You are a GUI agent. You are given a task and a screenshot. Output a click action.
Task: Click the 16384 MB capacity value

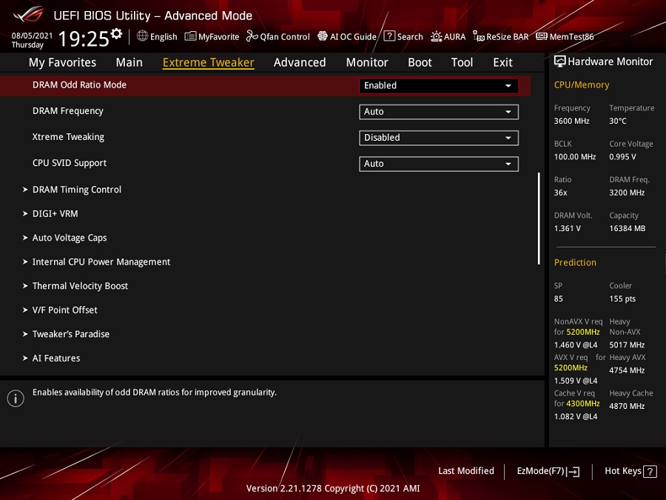(x=628, y=229)
